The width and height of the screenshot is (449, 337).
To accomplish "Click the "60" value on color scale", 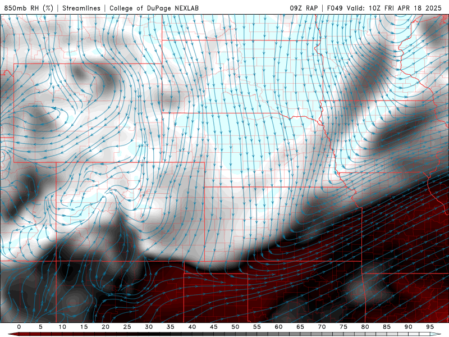I will coord(278,327).
